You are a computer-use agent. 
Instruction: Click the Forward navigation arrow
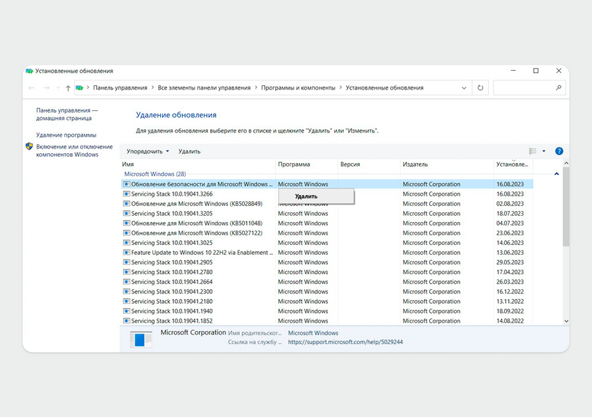pyautogui.click(x=46, y=87)
